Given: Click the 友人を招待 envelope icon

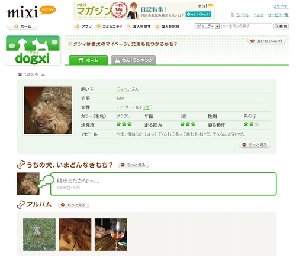Looking at the screenshot, I should (x=157, y=27).
